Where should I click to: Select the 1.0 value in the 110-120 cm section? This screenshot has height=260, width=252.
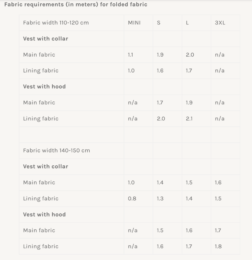coord(131,71)
